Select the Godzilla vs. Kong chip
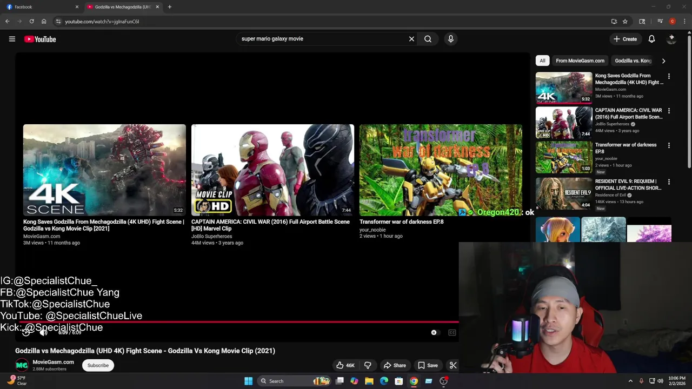Image resolution: width=692 pixels, height=389 pixels. point(633,61)
